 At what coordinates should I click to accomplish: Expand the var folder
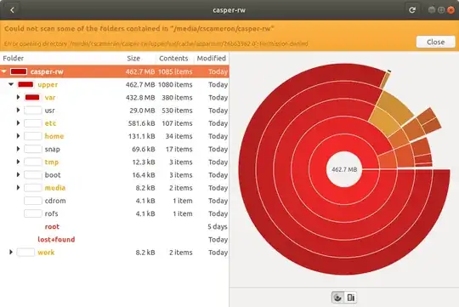[x=18, y=97]
